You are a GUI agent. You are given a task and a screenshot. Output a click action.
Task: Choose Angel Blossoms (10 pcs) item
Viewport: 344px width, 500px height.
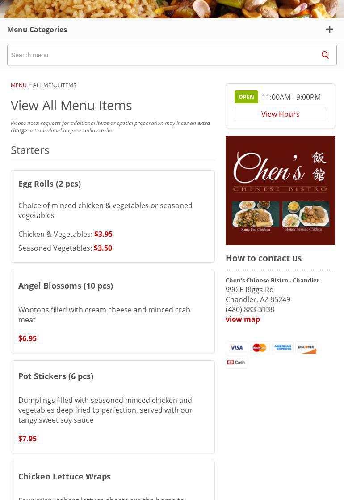click(x=66, y=286)
